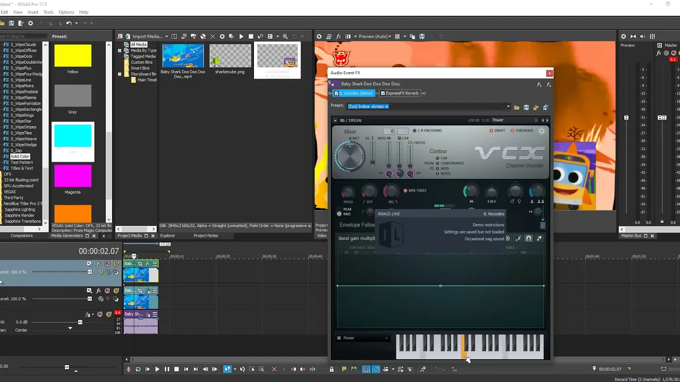Image resolution: width=680 pixels, height=382 pixels.
Task: Mute the first video track
Action: (107, 264)
